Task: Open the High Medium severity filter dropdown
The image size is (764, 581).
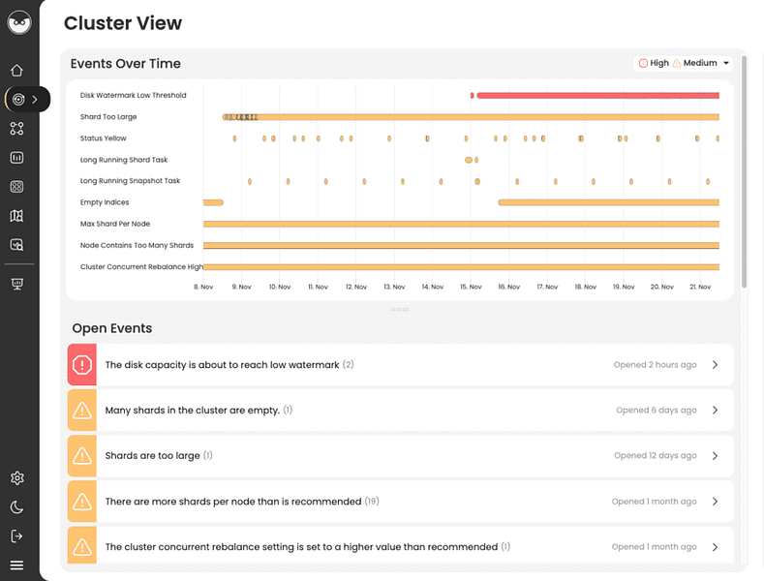Action: coord(684,63)
